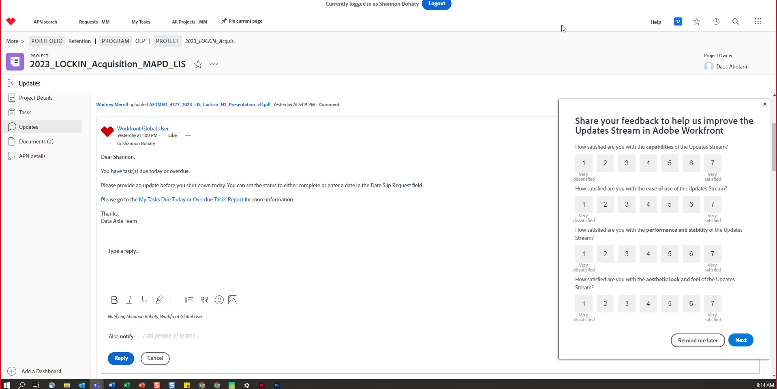Open APN search pinned tab

(45, 22)
